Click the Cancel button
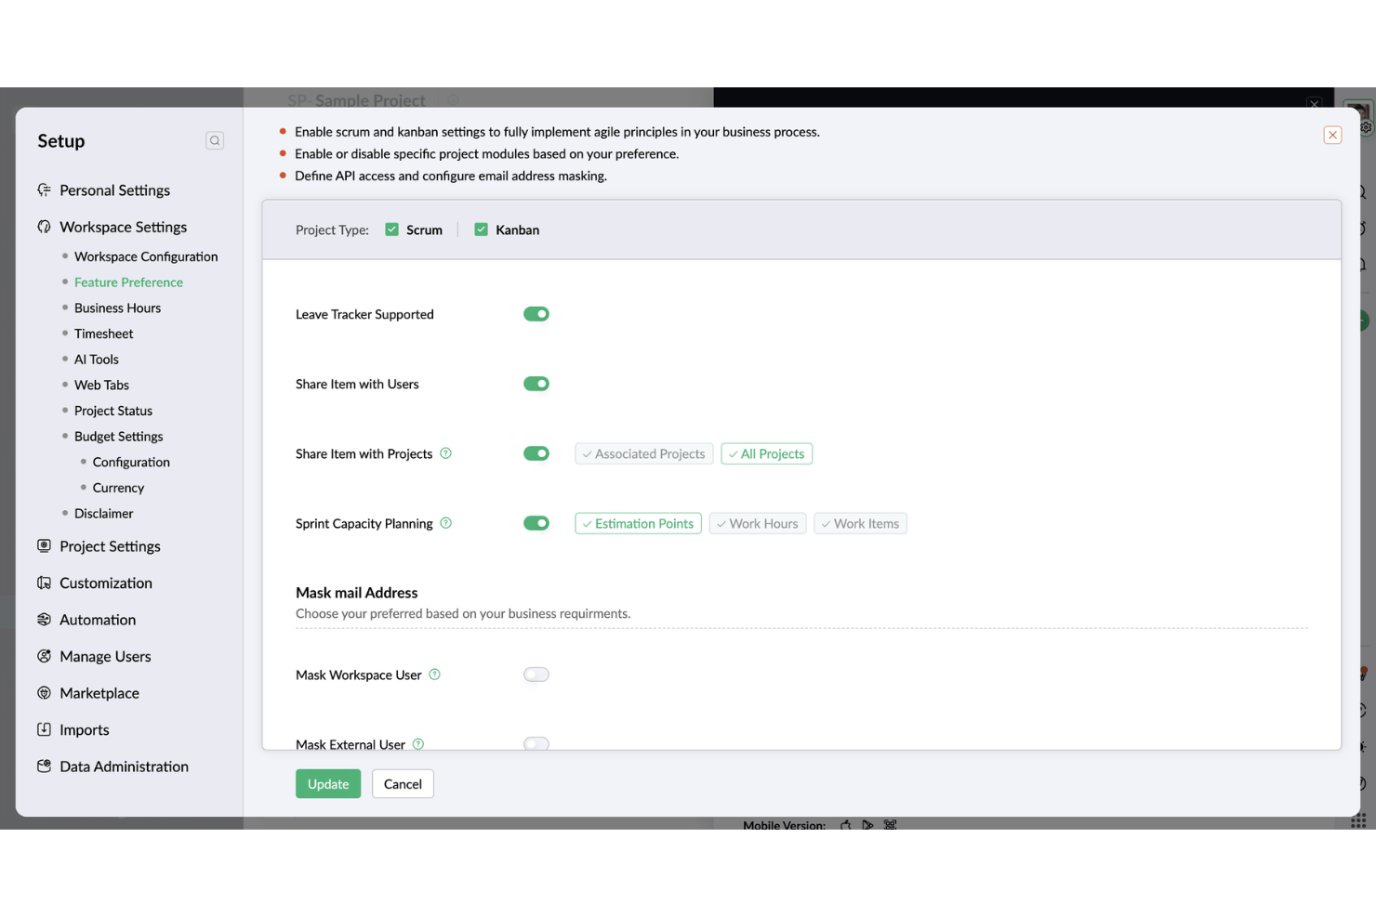The width and height of the screenshot is (1376, 917). click(403, 783)
